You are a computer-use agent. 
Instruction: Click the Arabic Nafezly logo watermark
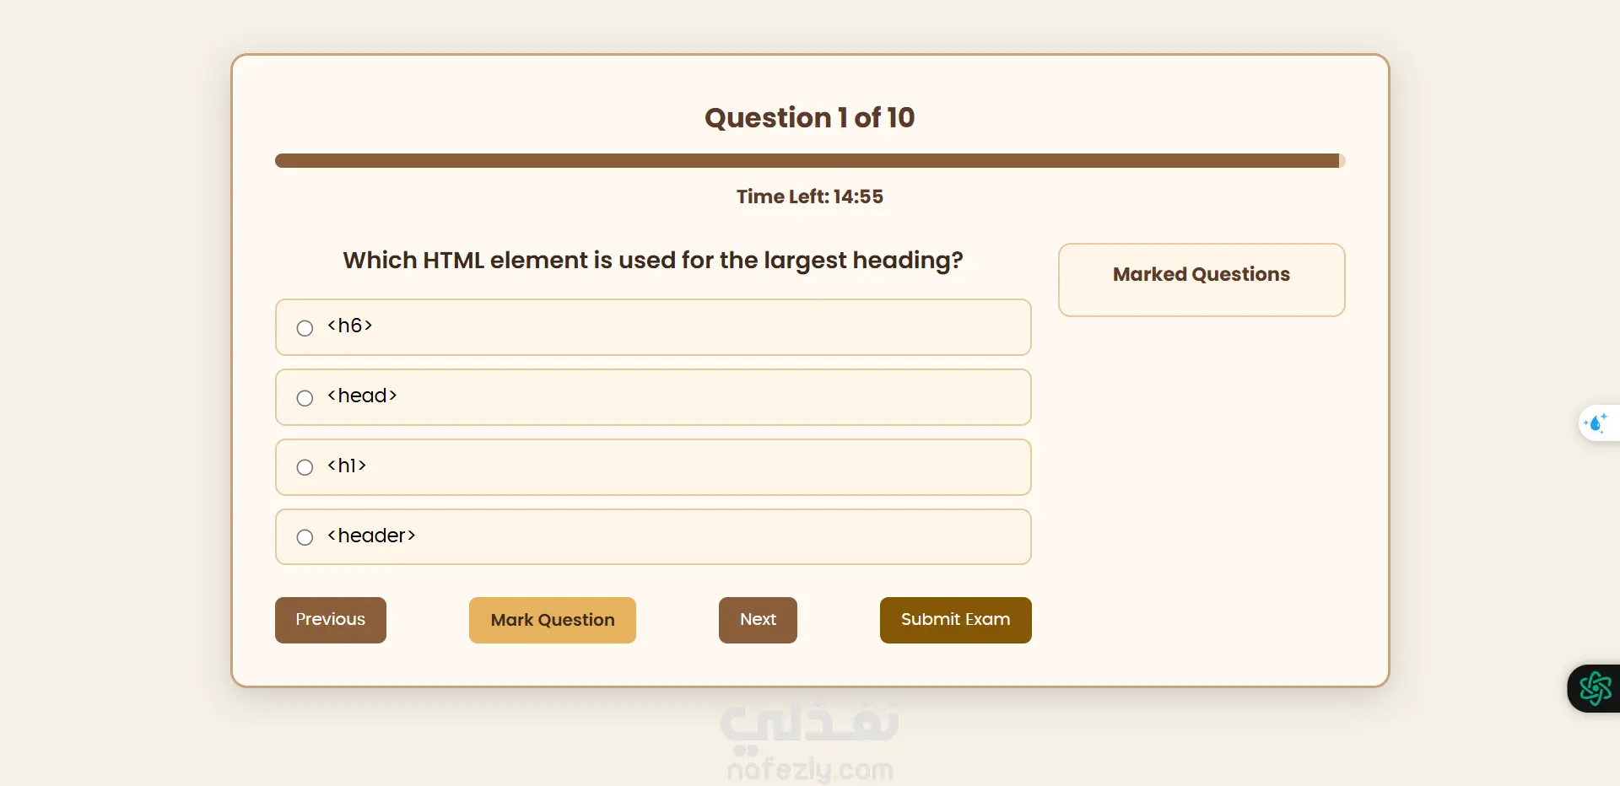click(x=810, y=723)
